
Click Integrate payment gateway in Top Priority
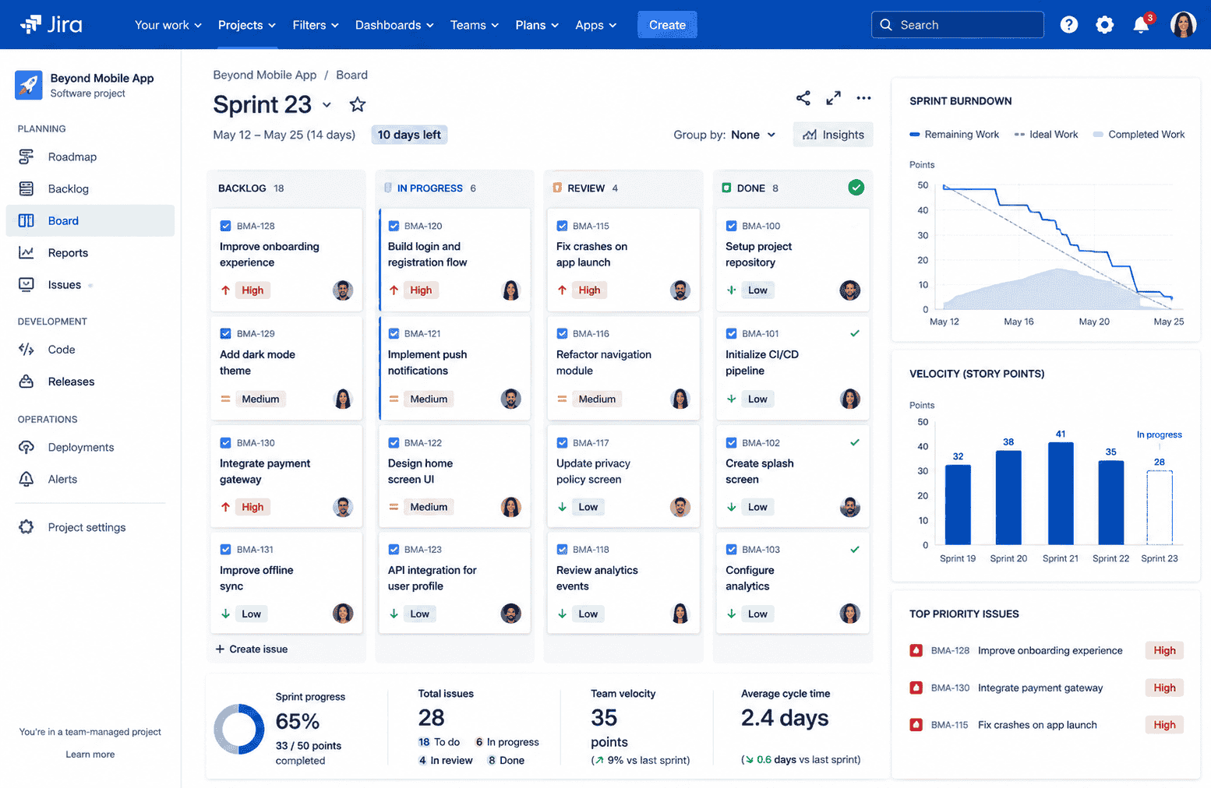click(x=1040, y=688)
